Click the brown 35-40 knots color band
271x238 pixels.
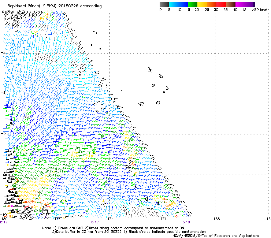point(231,4)
